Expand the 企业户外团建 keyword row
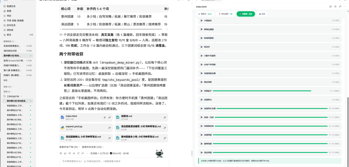Image resolution: width=349 pixels, height=167 pixels. point(270,64)
